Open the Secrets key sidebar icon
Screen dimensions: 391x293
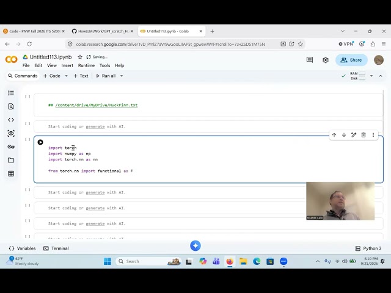coord(11,146)
